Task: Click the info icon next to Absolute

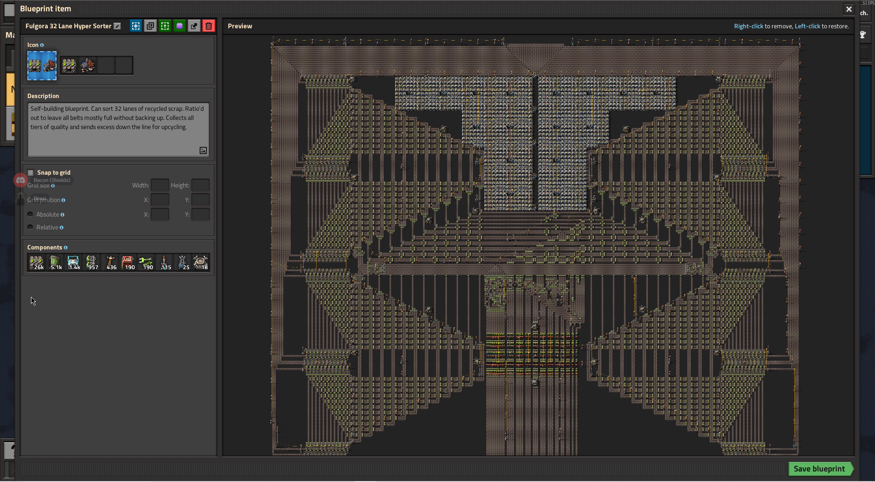Action: (62, 215)
